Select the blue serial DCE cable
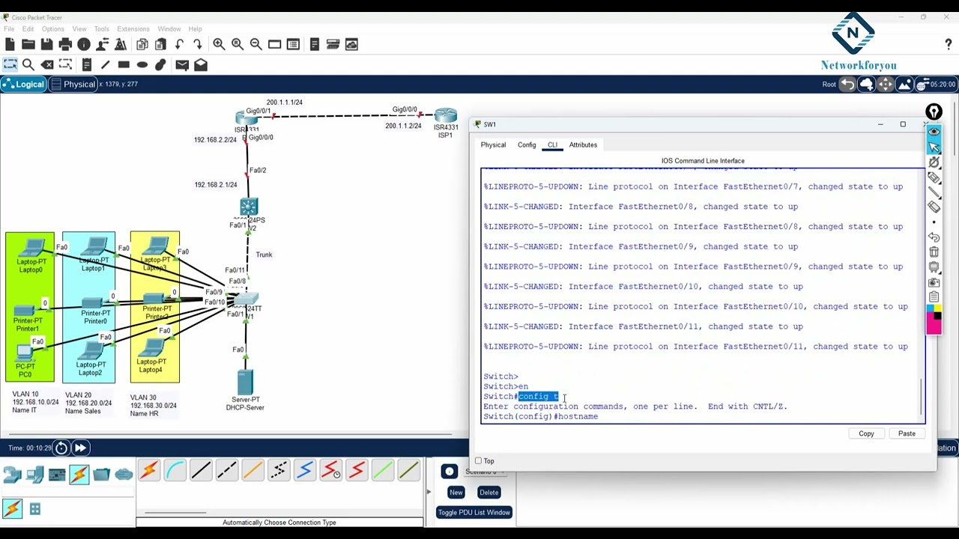The width and height of the screenshot is (959, 539). (x=304, y=470)
